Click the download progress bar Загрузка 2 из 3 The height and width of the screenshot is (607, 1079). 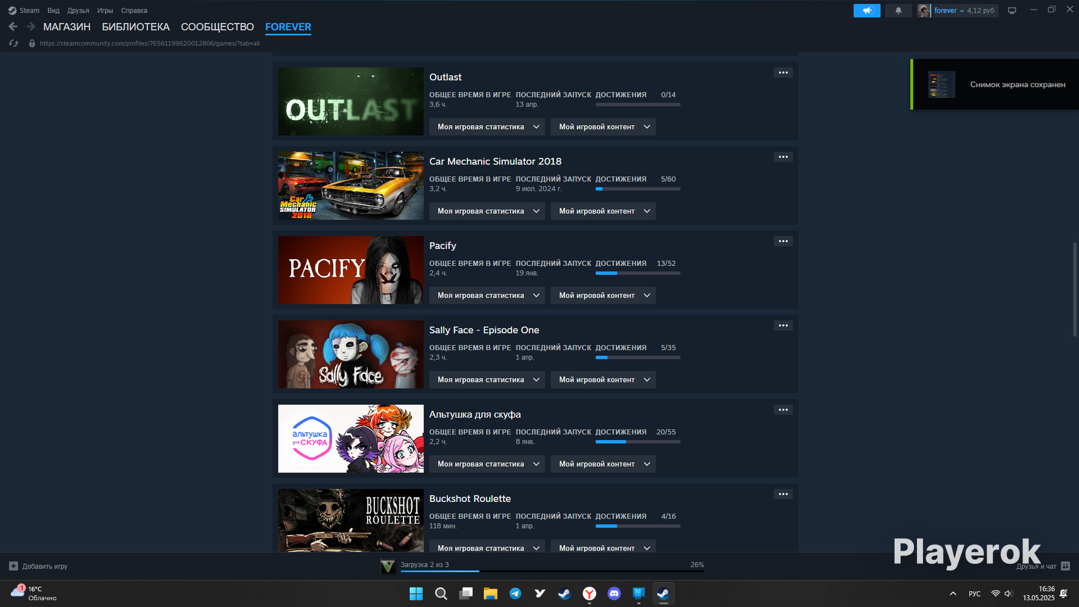pyautogui.click(x=552, y=571)
